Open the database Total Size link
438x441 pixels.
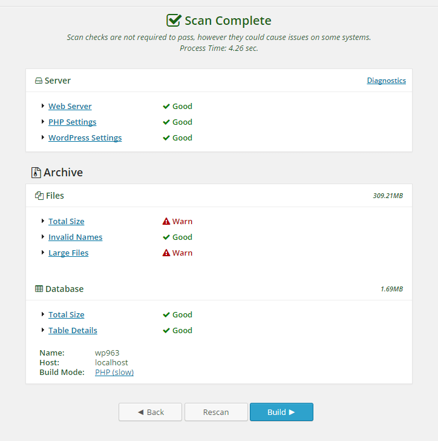[67, 315]
